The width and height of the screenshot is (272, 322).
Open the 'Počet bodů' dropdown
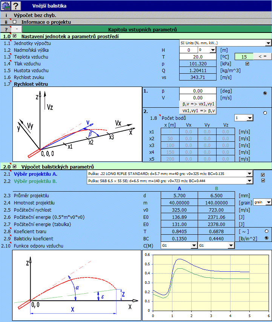(249, 118)
